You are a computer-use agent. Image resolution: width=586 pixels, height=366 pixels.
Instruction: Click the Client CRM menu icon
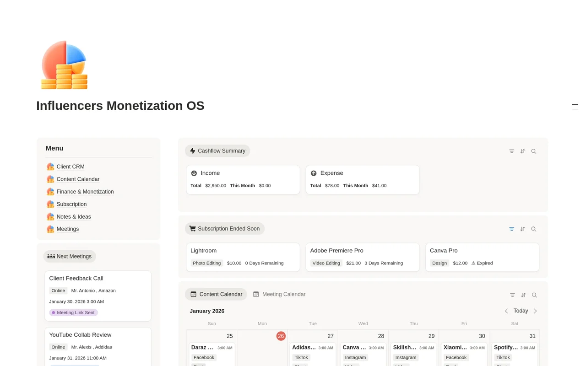coord(50,167)
